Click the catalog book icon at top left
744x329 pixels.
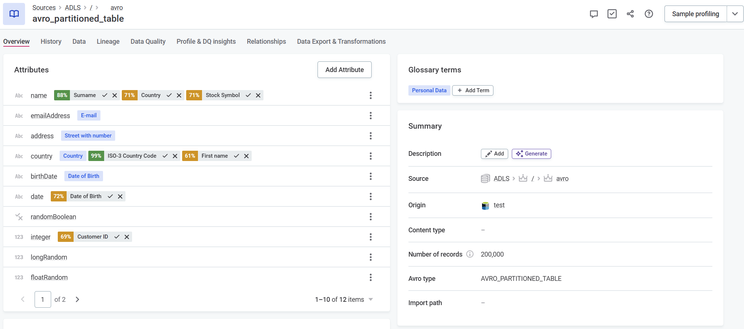(14, 14)
